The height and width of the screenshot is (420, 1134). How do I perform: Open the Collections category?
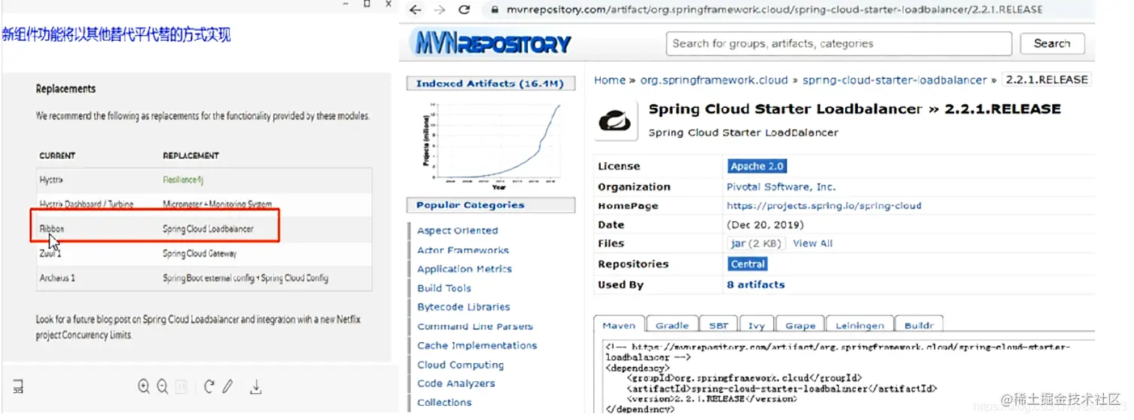444,403
